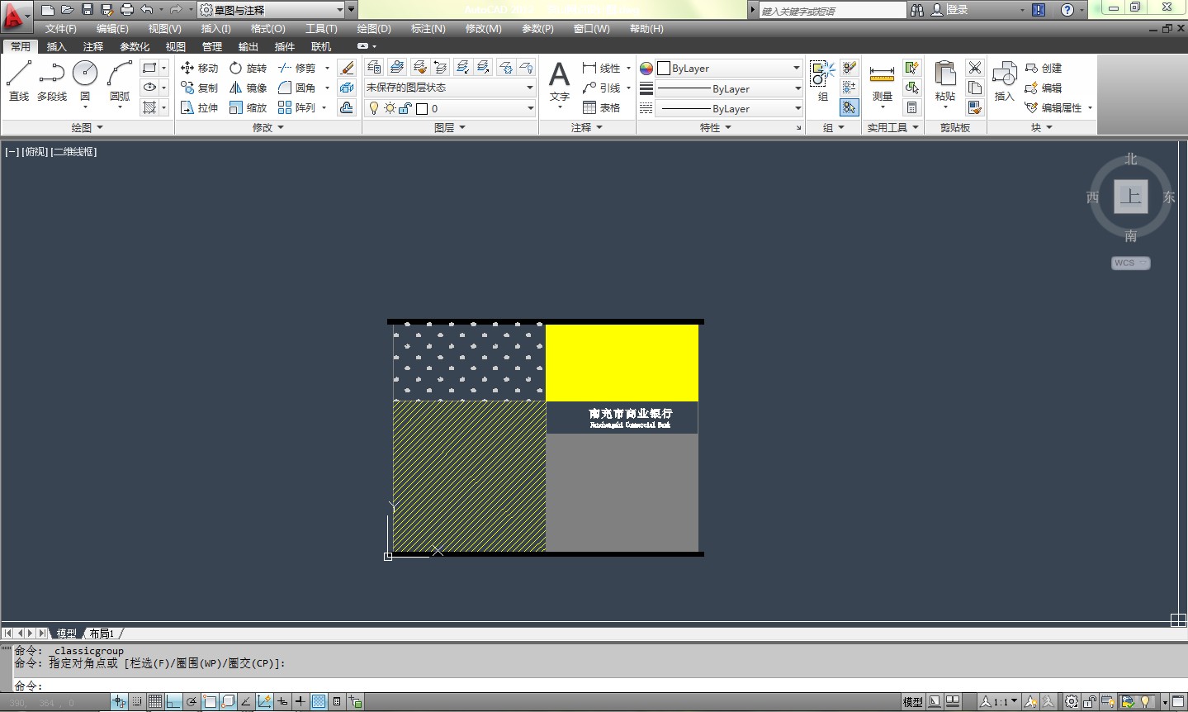Click the 登录 sign-in button
This screenshot has height=712, width=1188.
pyautogui.click(x=949, y=10)
